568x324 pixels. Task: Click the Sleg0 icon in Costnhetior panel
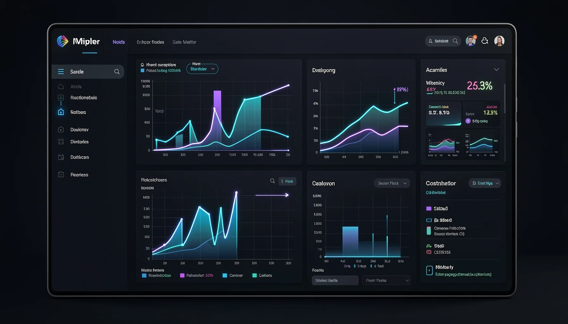tap(429, 246)
